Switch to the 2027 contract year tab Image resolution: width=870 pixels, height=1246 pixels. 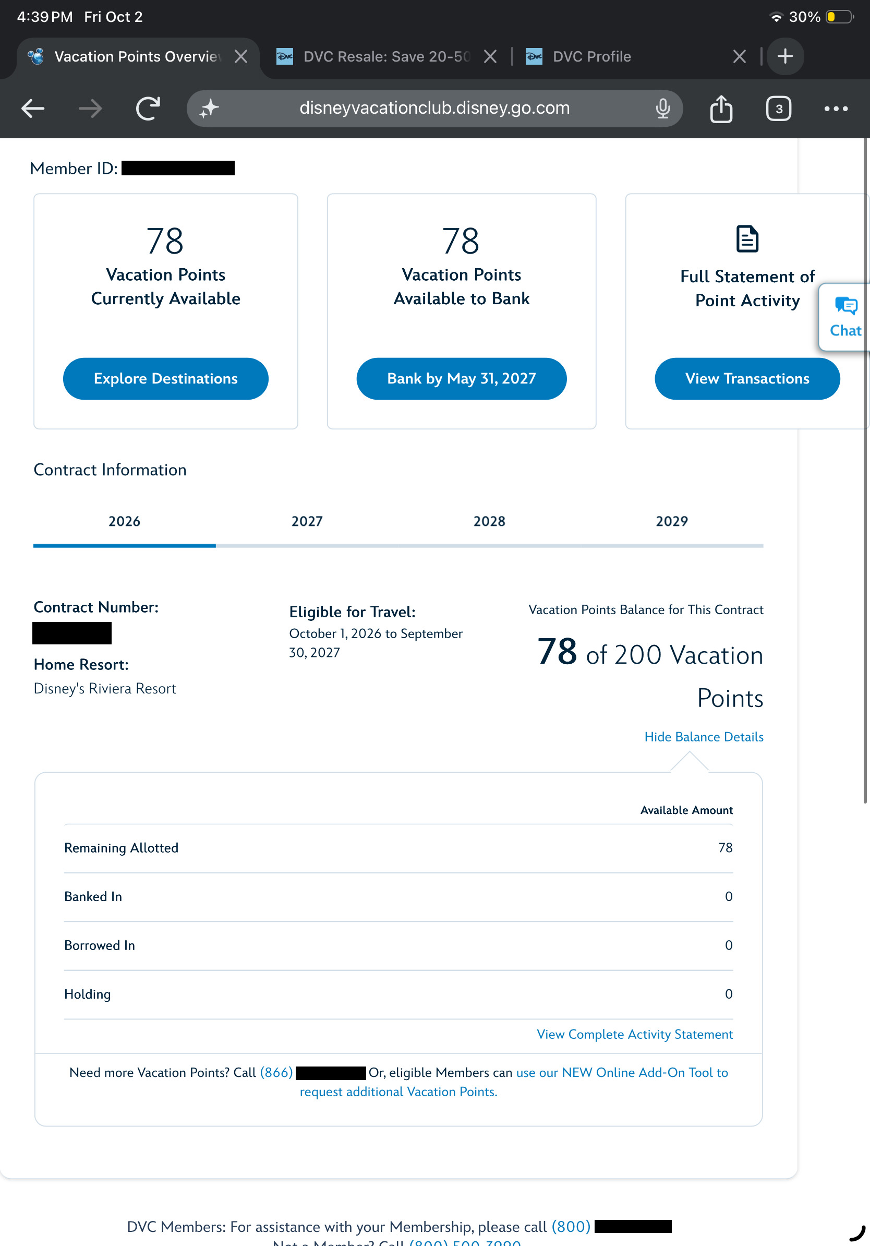click(307, 521)
